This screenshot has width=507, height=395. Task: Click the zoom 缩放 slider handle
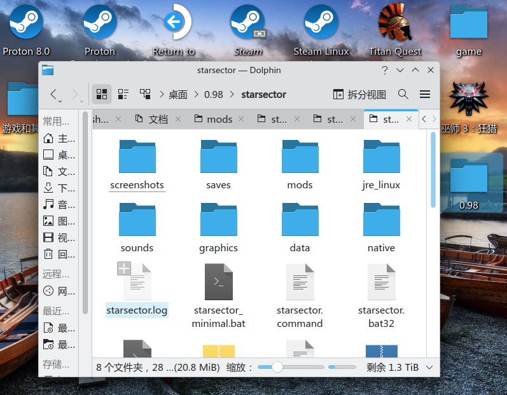[x=277, y=367]
